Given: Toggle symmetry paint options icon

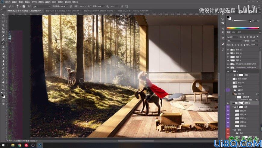Looking at the screenshot, I should point(126,6).
